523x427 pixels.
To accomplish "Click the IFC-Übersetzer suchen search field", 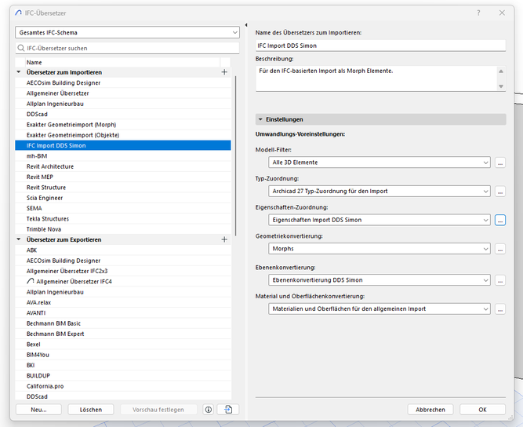I will coord(127,48).
